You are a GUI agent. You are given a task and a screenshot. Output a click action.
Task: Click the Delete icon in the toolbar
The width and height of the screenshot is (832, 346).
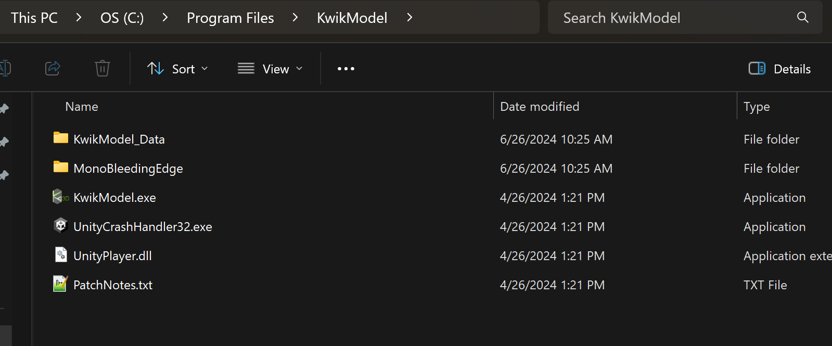[102, 68]
